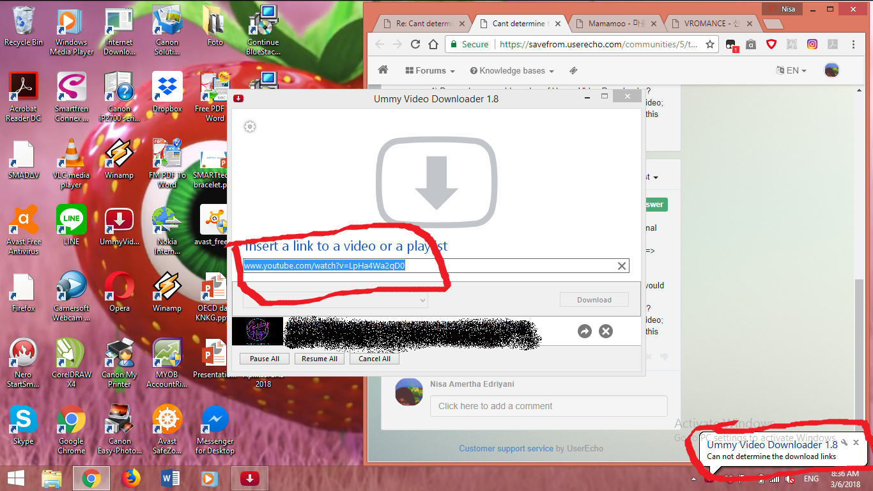Expand the Forums dropdown menu
This screenshot has height=491, width=873.
click(x=429, y=70)
